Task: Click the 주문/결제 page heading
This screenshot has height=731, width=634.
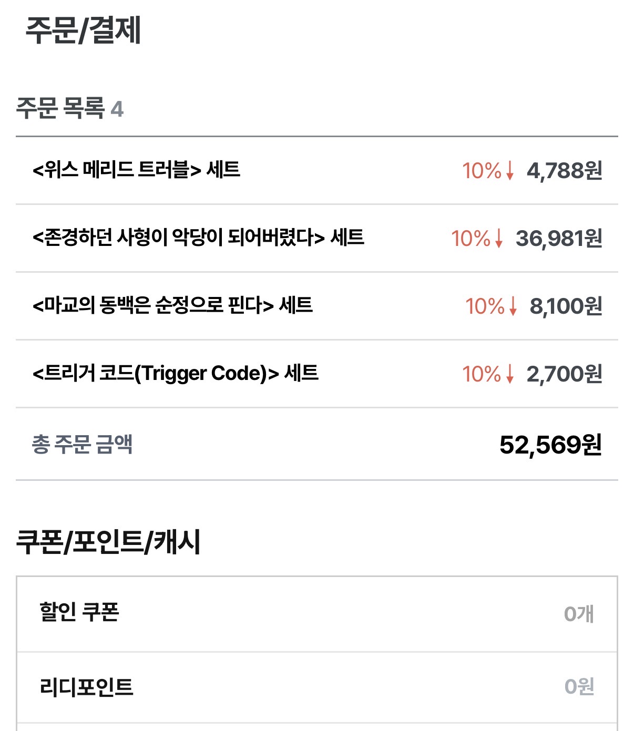Action: click(x=83, y=30)
